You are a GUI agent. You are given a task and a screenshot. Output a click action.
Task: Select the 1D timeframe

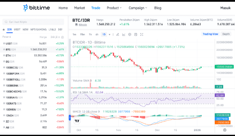coord(104,35)
